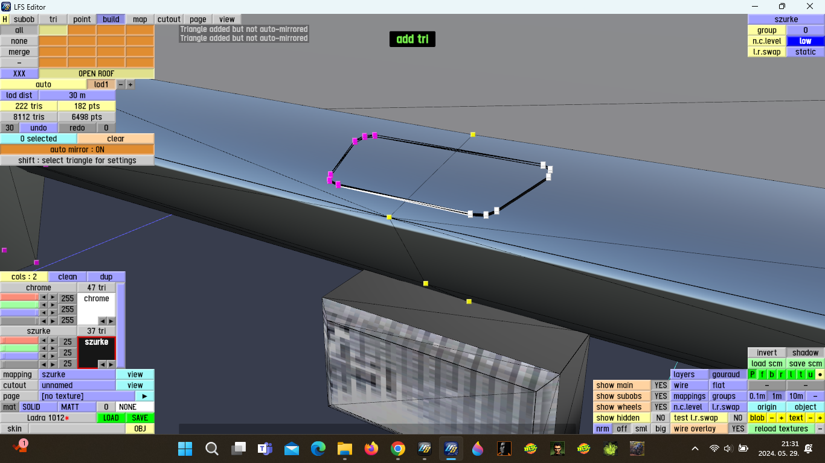Select the szurke black colour swatch
The height and width of the screenshot is (463, 825).
pos(97,353)
